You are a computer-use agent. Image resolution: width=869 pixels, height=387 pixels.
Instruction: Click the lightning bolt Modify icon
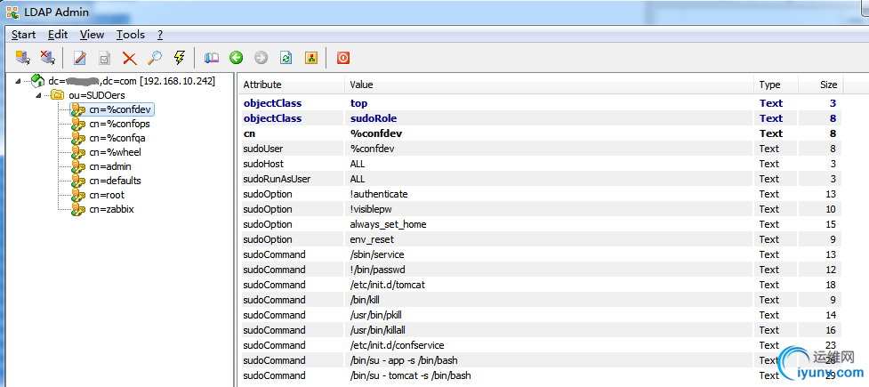(x=179, y=57)
